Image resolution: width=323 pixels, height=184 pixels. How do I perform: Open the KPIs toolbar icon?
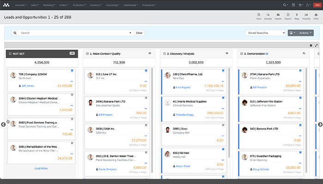pyautogui.click(x=316, y=17)
